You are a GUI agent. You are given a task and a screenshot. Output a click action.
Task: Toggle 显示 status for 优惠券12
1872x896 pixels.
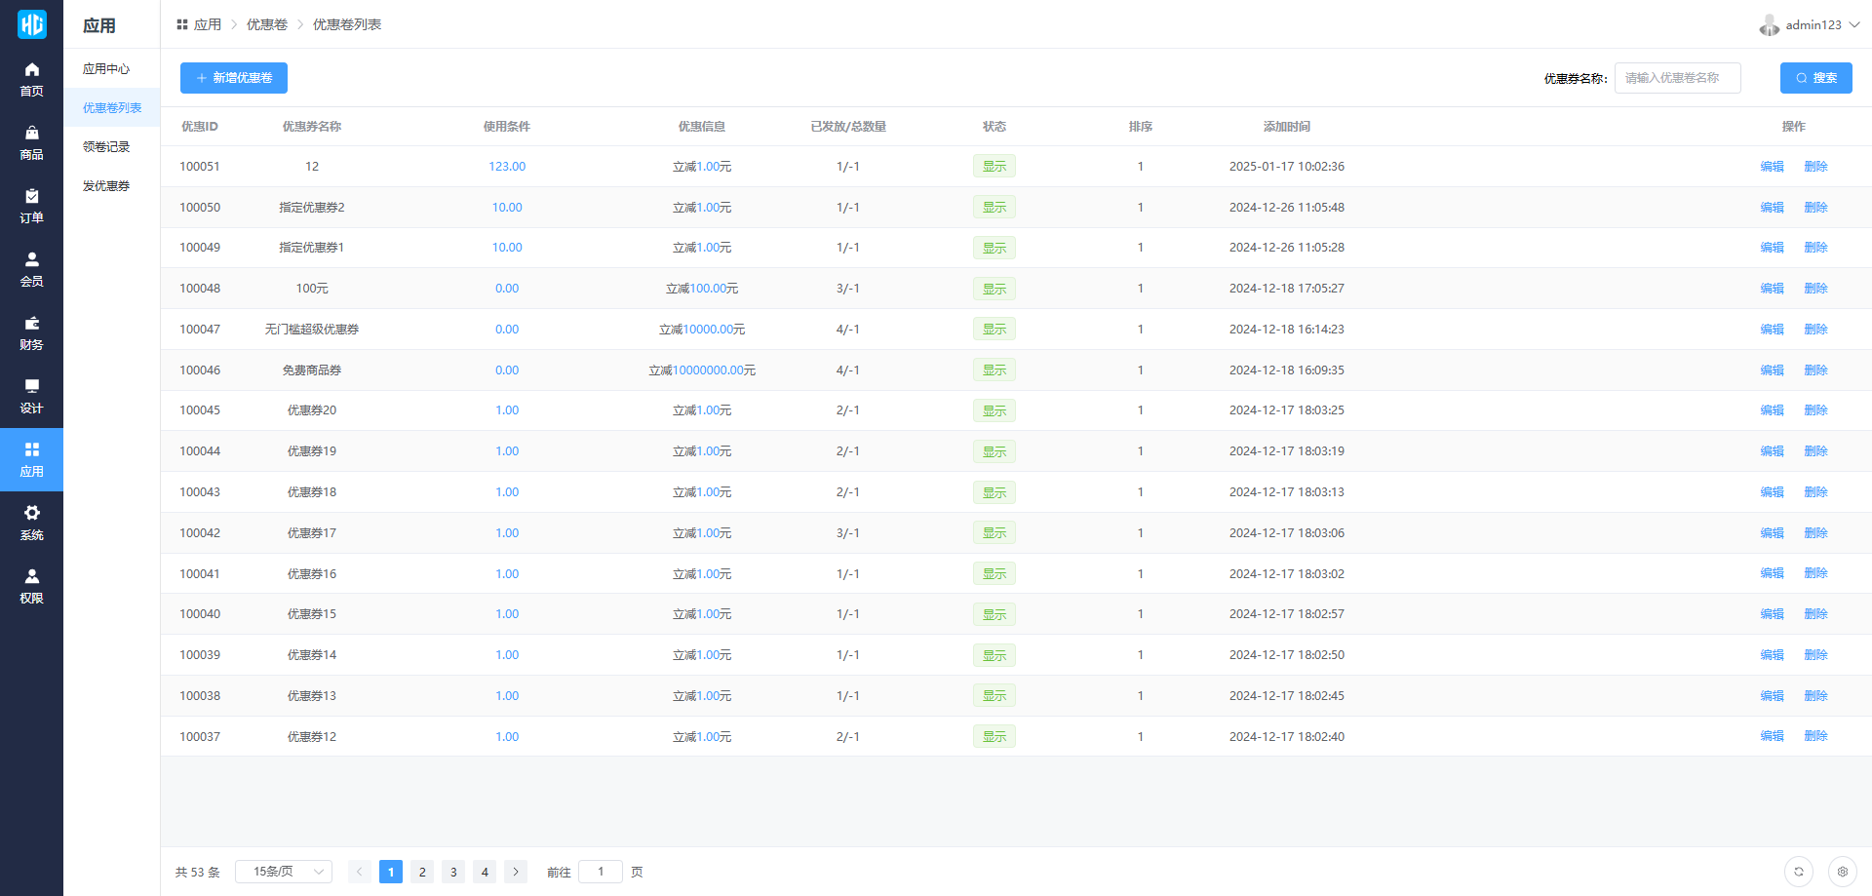(994, 737)
